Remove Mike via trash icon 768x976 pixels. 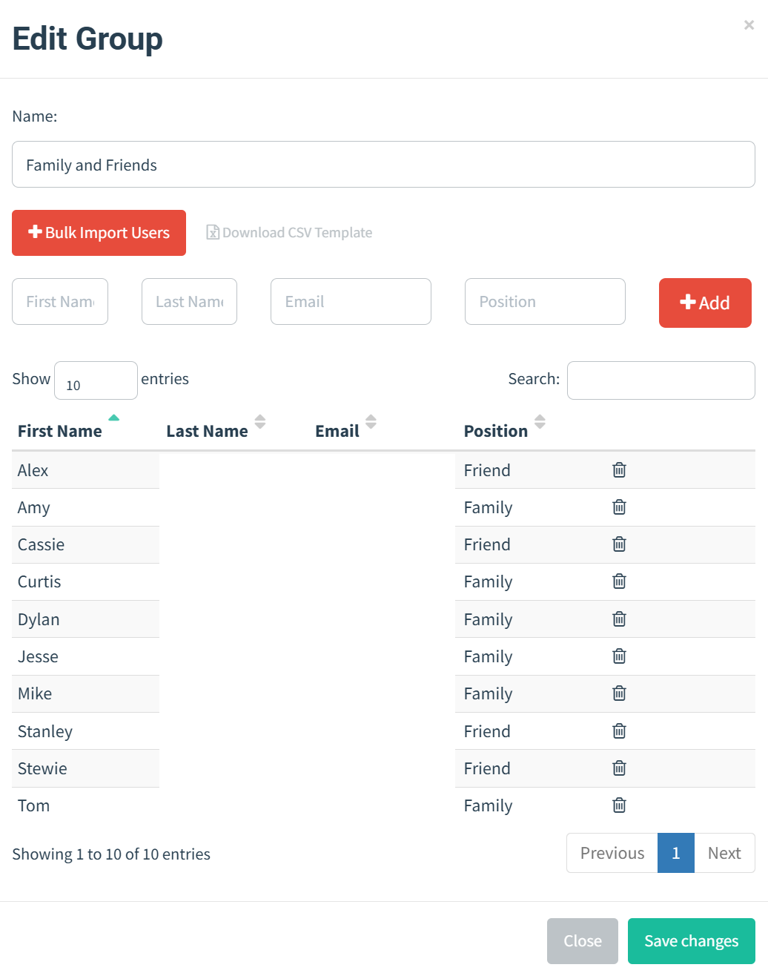coord(619,693)
